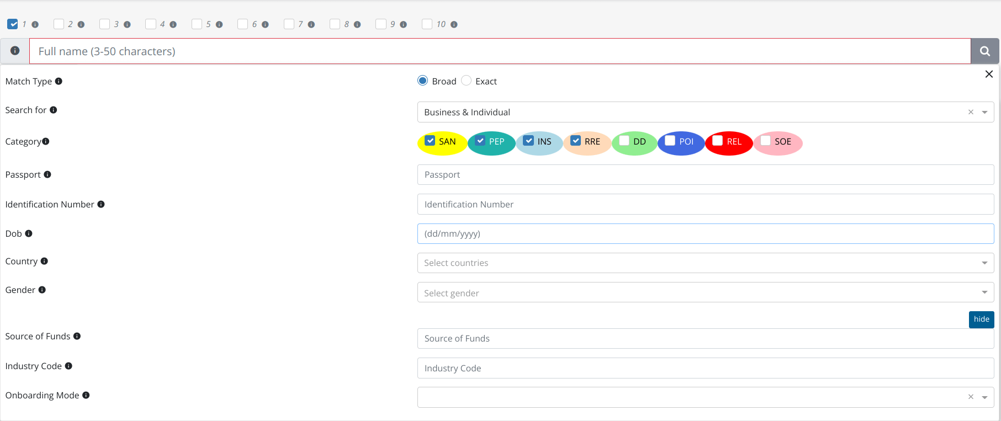The height and width of the screenshot is (421, 1001).
Task: Open the Onboarding Mode dropdown
Action: coord(706,397)
